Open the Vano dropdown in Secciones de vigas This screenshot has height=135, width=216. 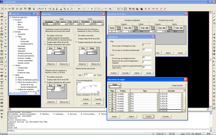(120, 87)
